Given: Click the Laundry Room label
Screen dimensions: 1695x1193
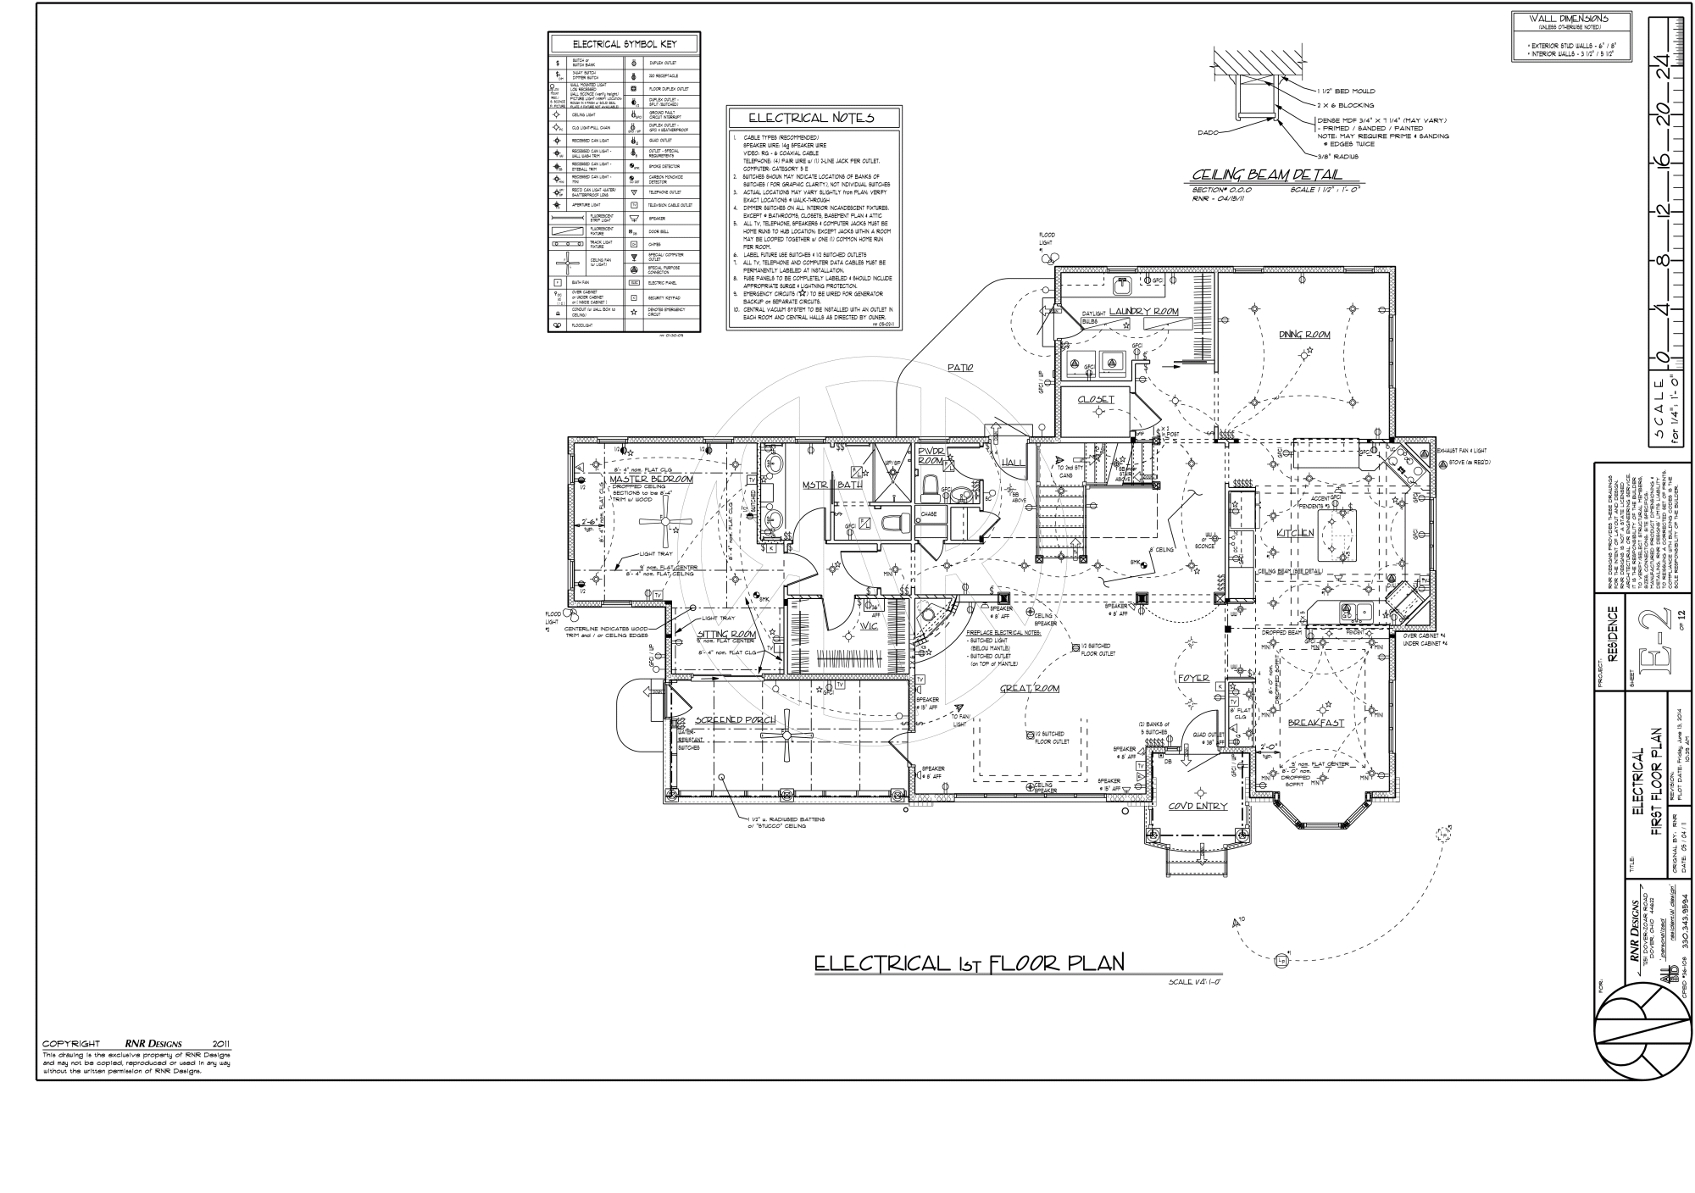Looking at the screenshot, I should [1144, 312].
